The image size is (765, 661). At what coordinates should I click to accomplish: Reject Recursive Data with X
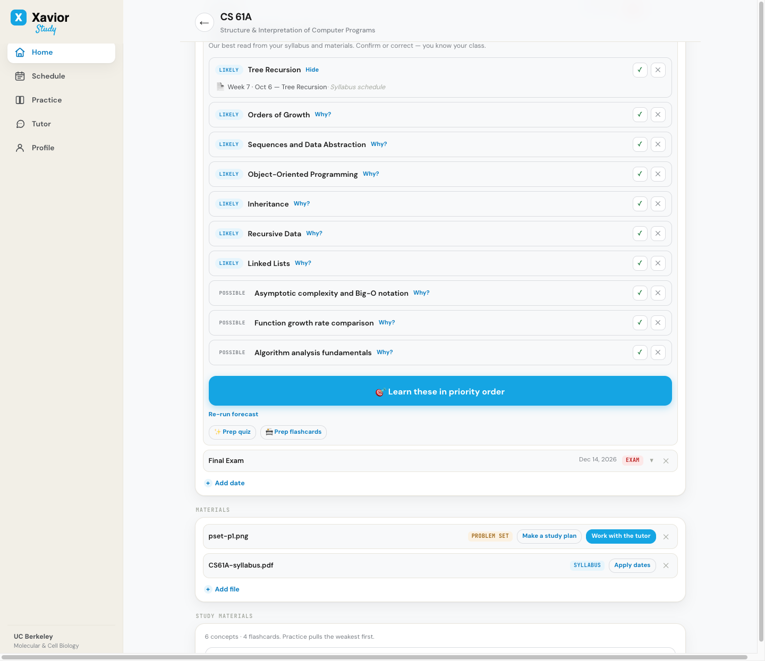(x=658, y=234)
